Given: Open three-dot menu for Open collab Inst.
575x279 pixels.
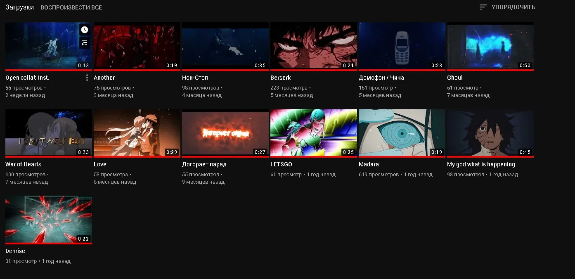Looking at the screenshot, I should [x=87, y=78].
